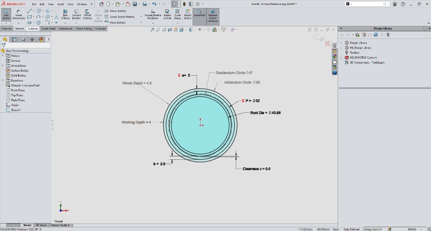Switch to the 3D Views bottom tab
This screenshot has height=231, width=431.
click(41, 225)
